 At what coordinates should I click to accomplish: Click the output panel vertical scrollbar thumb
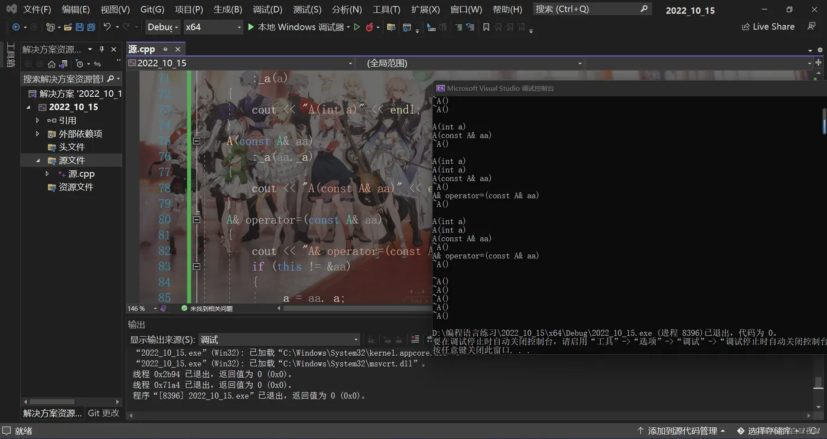(x=818, y=384)
